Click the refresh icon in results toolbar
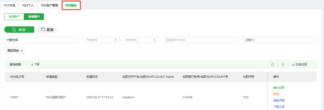The height and width of the screenshot is (110, 324). (273, 64)
